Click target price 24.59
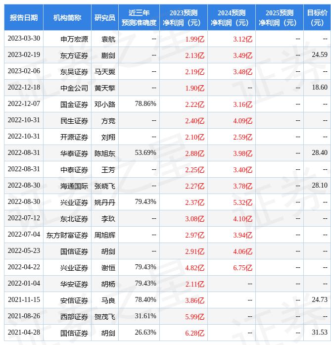331x345 pixels. (x=320, y=54)
